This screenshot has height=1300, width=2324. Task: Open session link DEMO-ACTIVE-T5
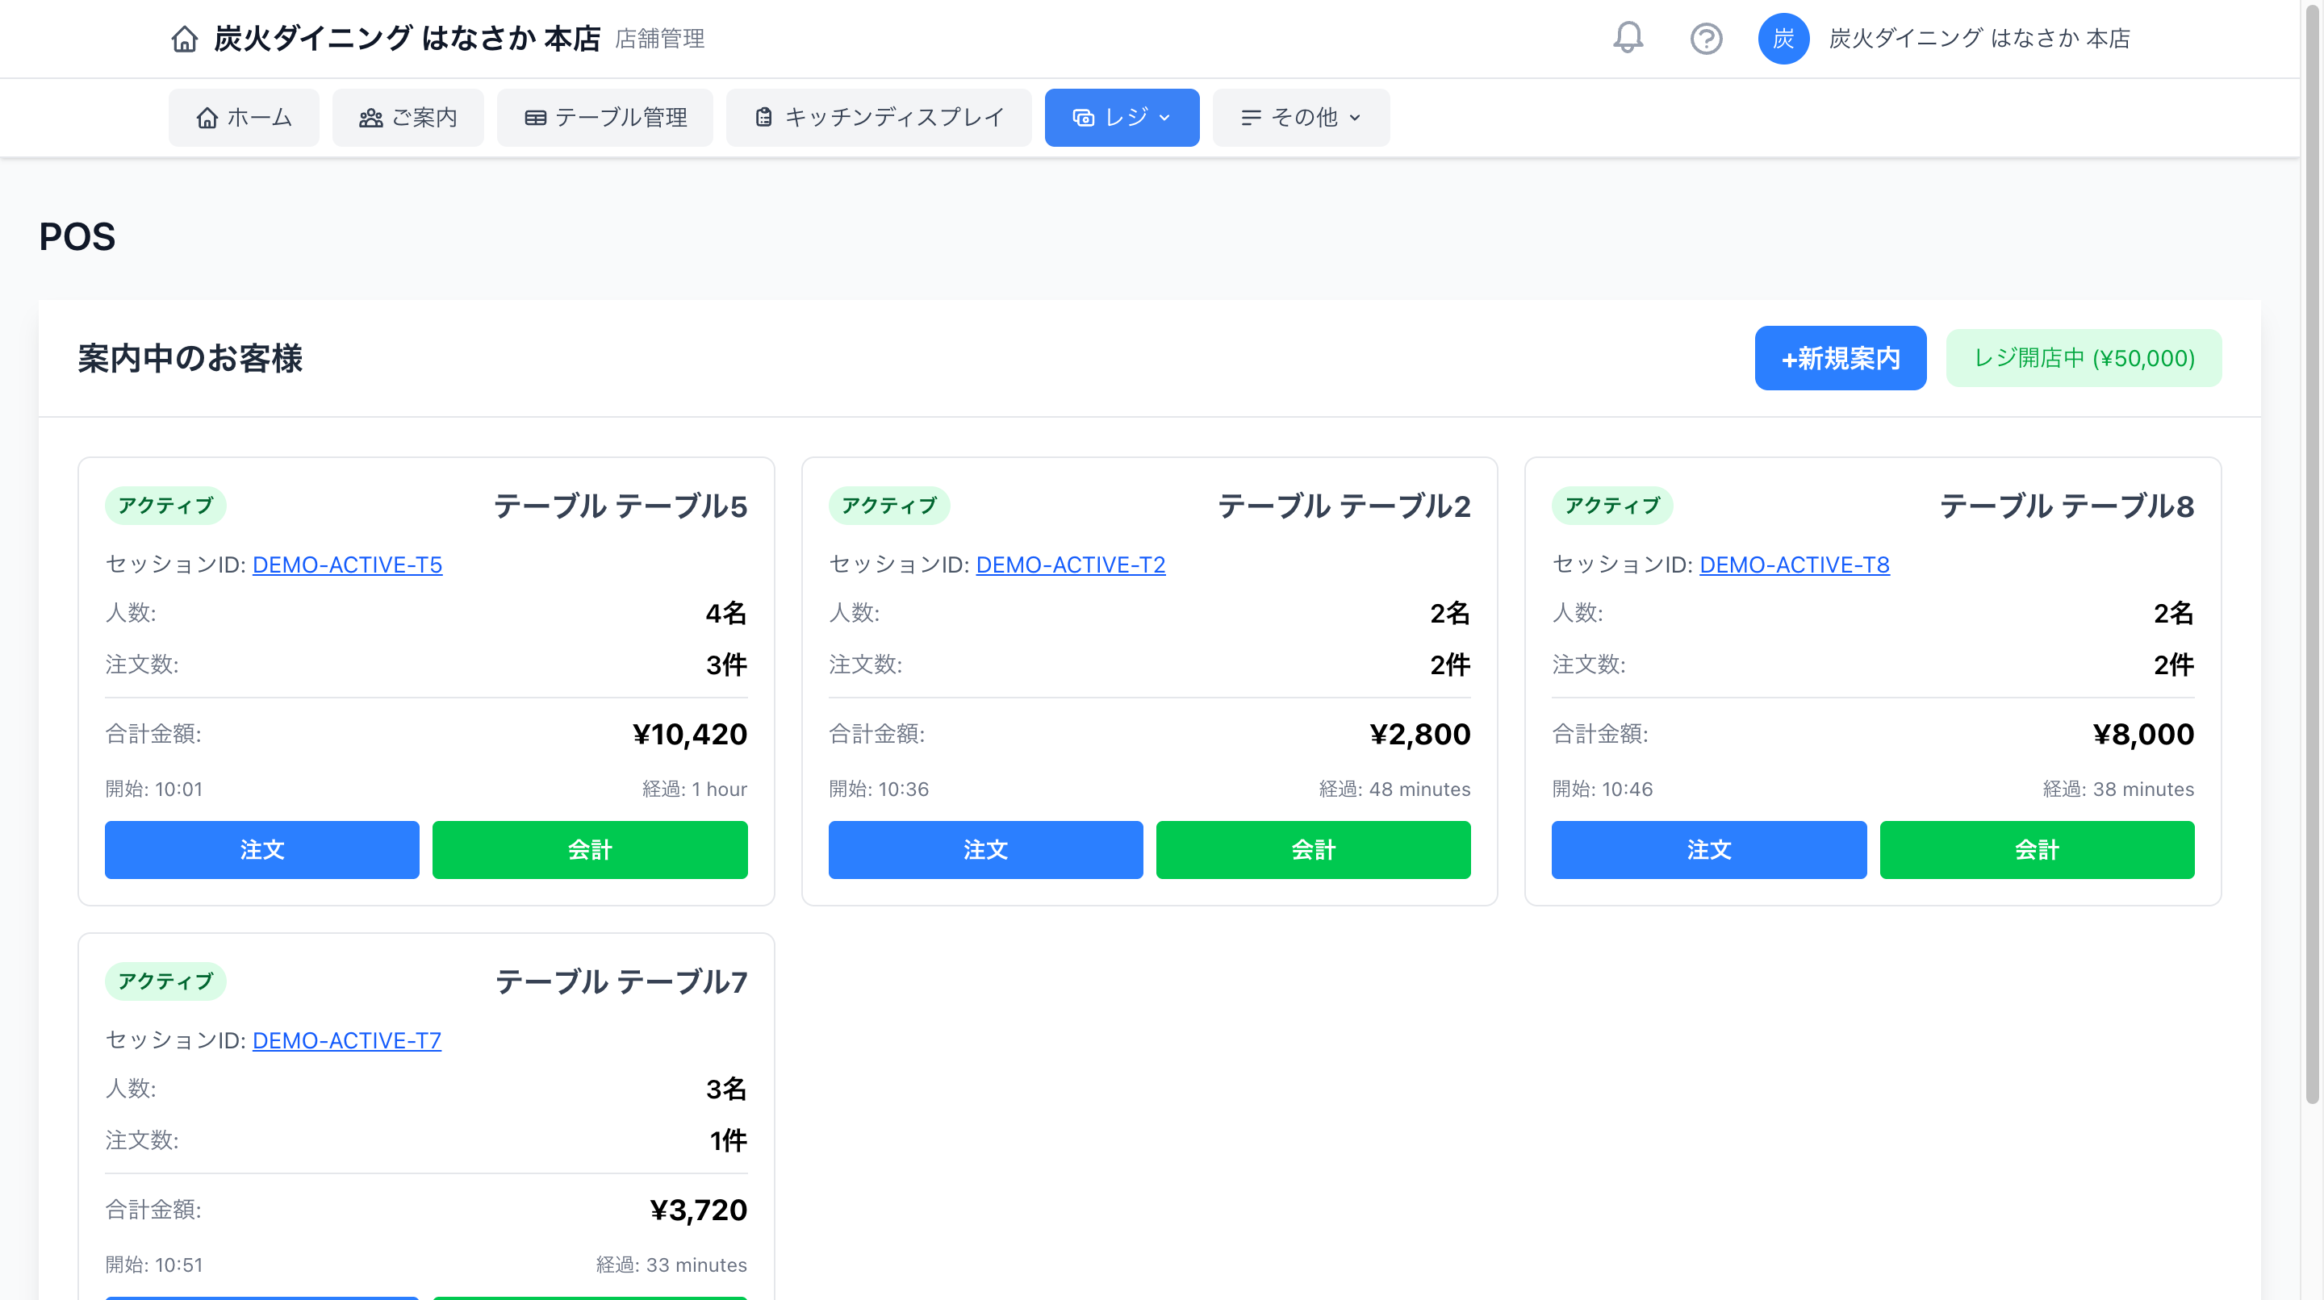(346, 565)
